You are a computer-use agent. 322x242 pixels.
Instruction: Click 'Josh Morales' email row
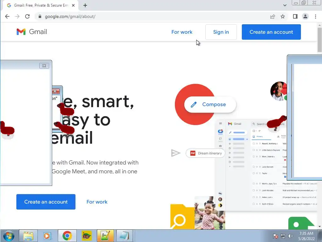pos(285,190)
